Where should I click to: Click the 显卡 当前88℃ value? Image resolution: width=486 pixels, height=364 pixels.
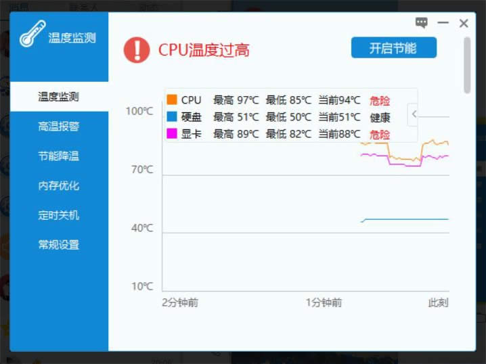(x=339, y=134)
